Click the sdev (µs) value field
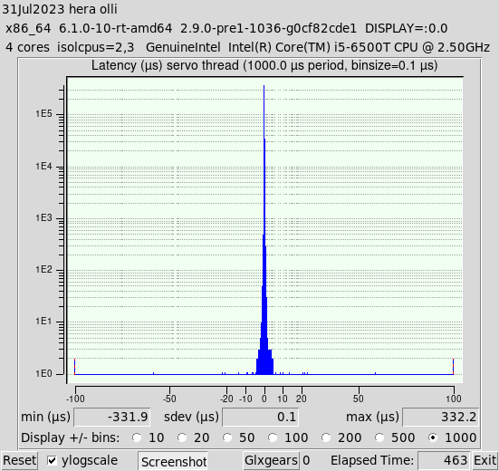The image size is (499, 471). tap(260, 417)
